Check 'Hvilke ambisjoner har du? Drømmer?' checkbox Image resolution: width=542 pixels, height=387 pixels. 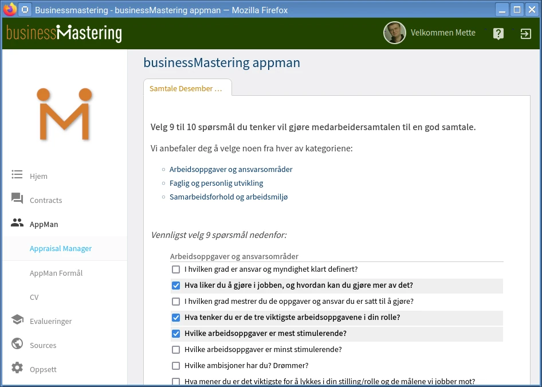176,366
